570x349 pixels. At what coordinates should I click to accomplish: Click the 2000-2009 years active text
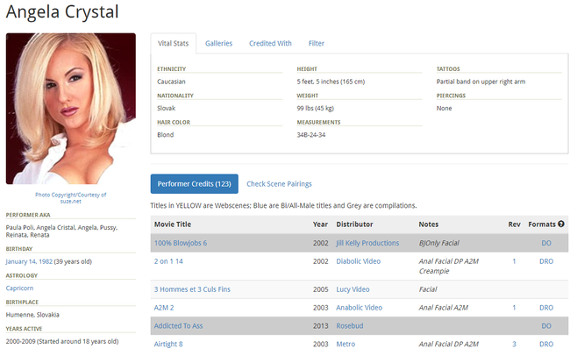pos(62,341)
